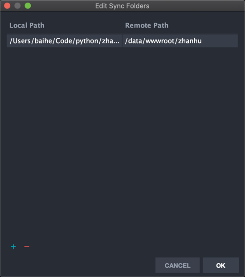The width and height of the screenshot is (245, 277).
Task: Close the Edit Sync Folders dialog
Action: click(7, 6)
